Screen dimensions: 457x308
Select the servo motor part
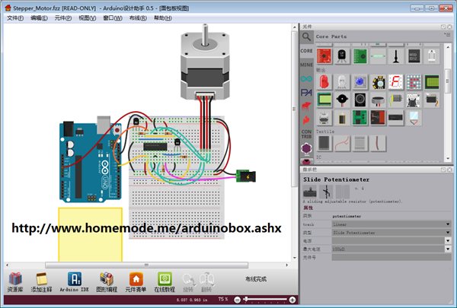432,100
